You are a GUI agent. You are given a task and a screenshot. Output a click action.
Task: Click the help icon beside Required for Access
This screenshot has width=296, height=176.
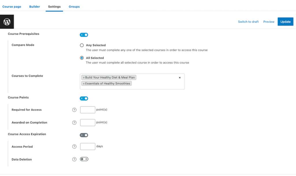(x=74, y=110)
